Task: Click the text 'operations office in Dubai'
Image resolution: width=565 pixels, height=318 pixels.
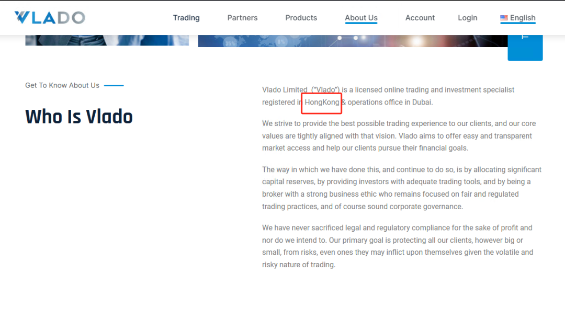Action: [389, 103]
